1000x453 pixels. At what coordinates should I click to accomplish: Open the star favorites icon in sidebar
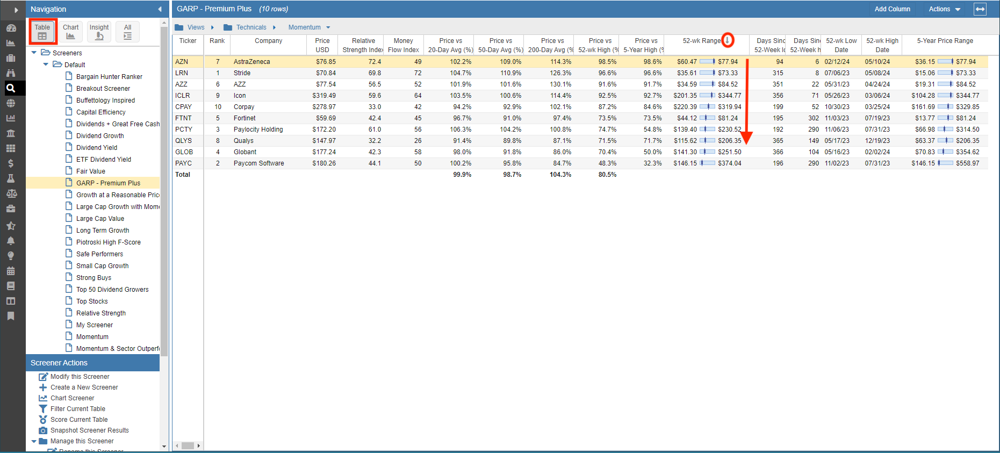(x=11, y=226)
